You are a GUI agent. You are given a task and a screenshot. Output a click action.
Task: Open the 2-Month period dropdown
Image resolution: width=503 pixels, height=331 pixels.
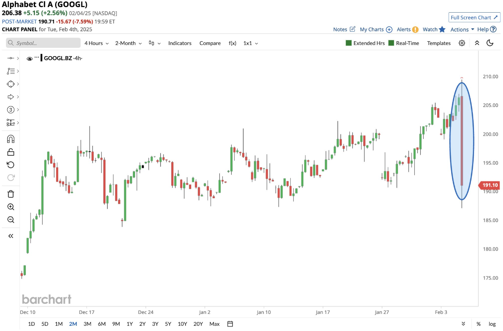129,43
